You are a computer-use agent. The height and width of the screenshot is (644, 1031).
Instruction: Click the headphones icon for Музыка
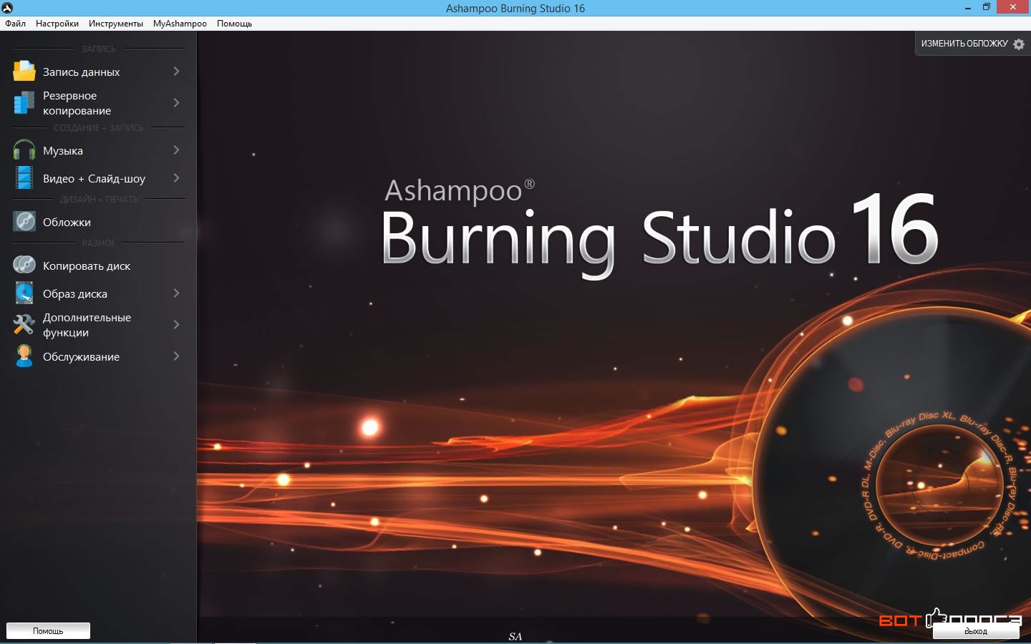click(24, 150)
